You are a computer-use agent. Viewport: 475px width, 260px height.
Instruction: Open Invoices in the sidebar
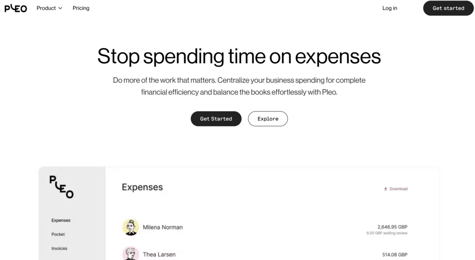[59, 248]
